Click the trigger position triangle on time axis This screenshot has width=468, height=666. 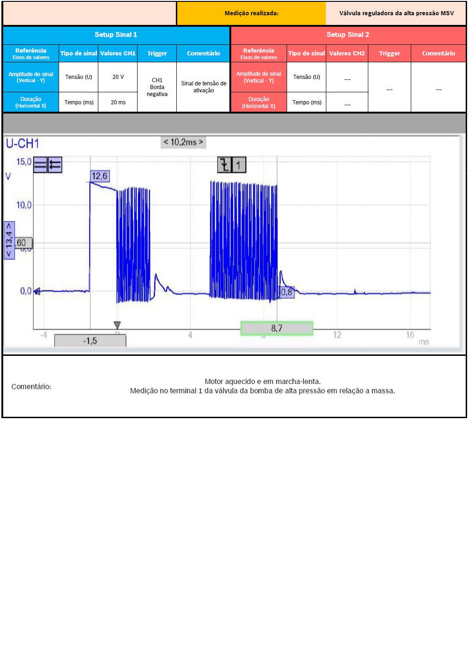pyautogui.click(x=117, y=325)
